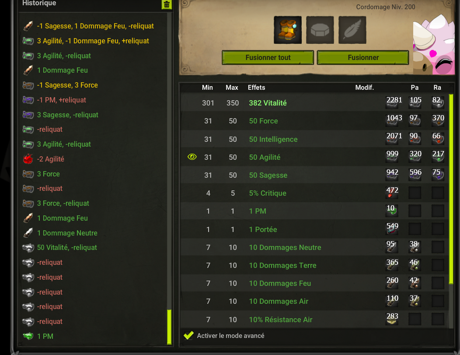Select the '-1 PM, +reliquat' history entry
This screenshot has width=460, height=355.
click(x=61, y=100)
